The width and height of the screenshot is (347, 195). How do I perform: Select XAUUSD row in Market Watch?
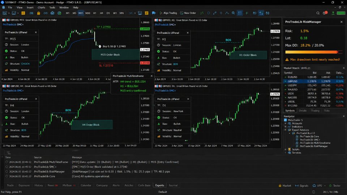click(314, 90)
